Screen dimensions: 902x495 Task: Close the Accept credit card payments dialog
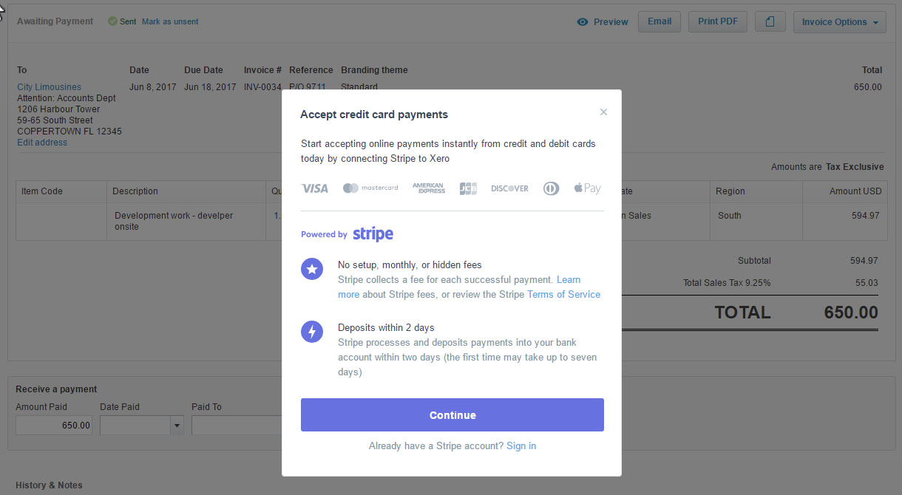point(603,112)
